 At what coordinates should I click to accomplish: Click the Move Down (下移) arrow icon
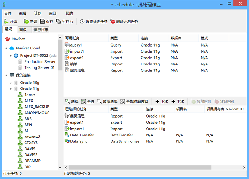[173, 102]
